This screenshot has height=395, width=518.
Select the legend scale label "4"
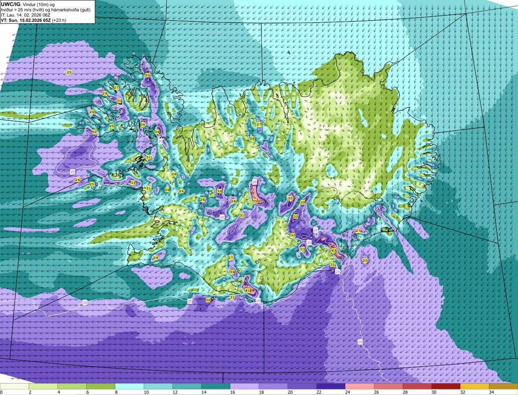(58, 392)
